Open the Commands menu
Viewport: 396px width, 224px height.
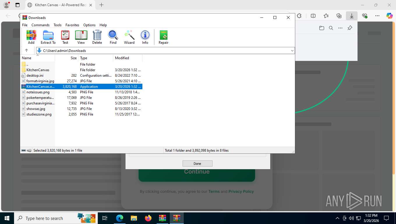pos(40,25)
